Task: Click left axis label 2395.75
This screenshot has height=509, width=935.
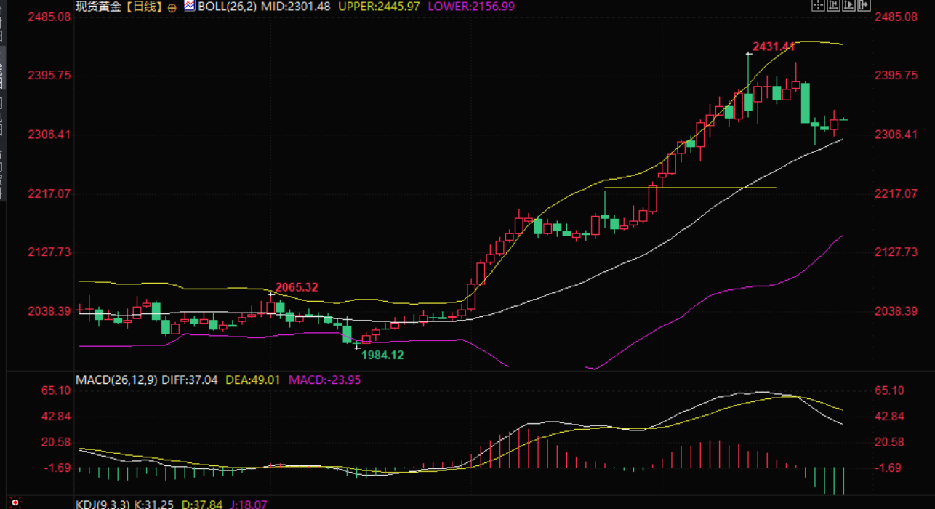Action: (49, 76)
